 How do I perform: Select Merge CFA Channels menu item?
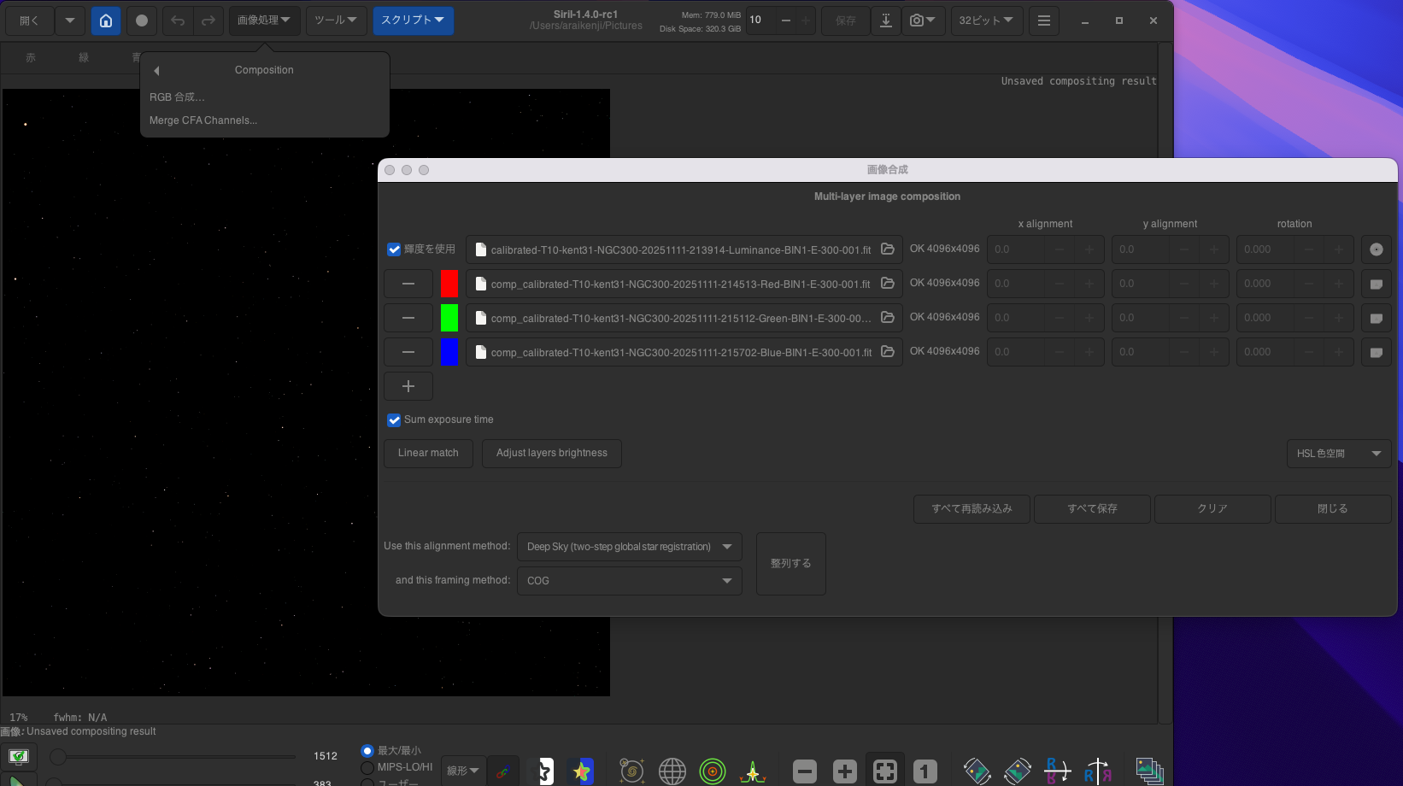click(x=203, y=120)
